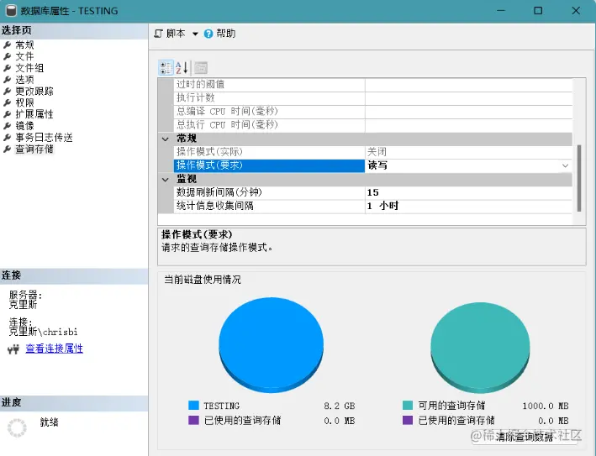Click the wrench icon beside 查询存储
Screen dimensions: 596x456
tap(7, 149)
